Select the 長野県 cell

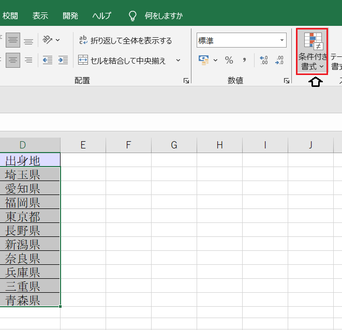30,230
